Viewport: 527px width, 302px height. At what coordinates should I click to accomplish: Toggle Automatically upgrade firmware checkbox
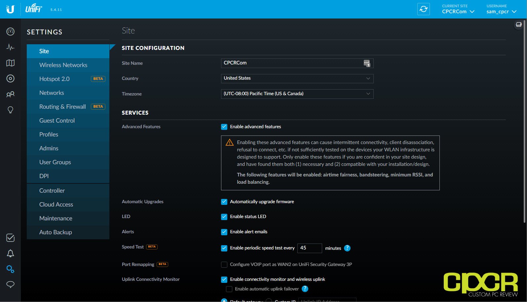[x=224, y=202]
